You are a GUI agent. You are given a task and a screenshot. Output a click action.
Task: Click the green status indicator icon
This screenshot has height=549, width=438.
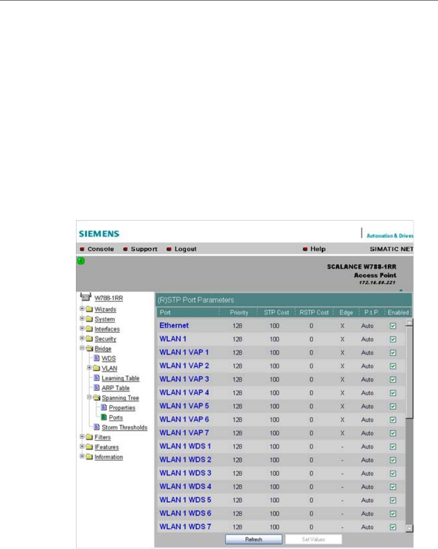[81, 261]
